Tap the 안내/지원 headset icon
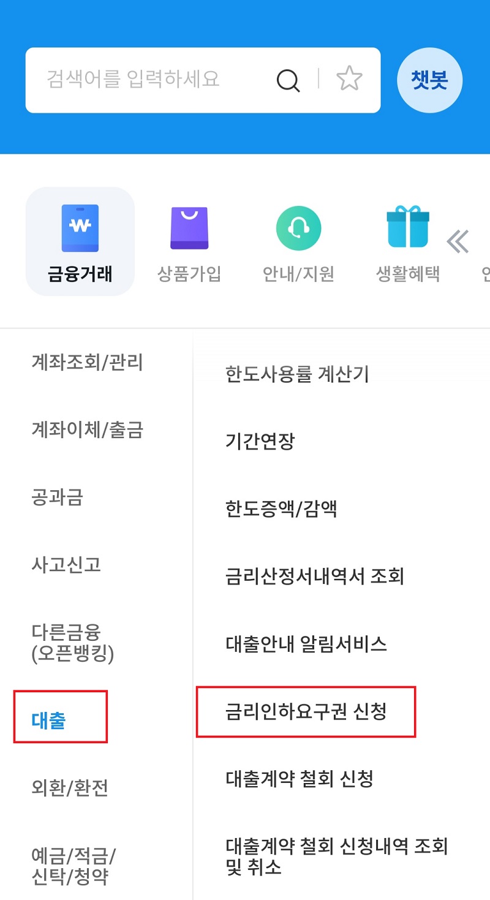 click(298, 229)
